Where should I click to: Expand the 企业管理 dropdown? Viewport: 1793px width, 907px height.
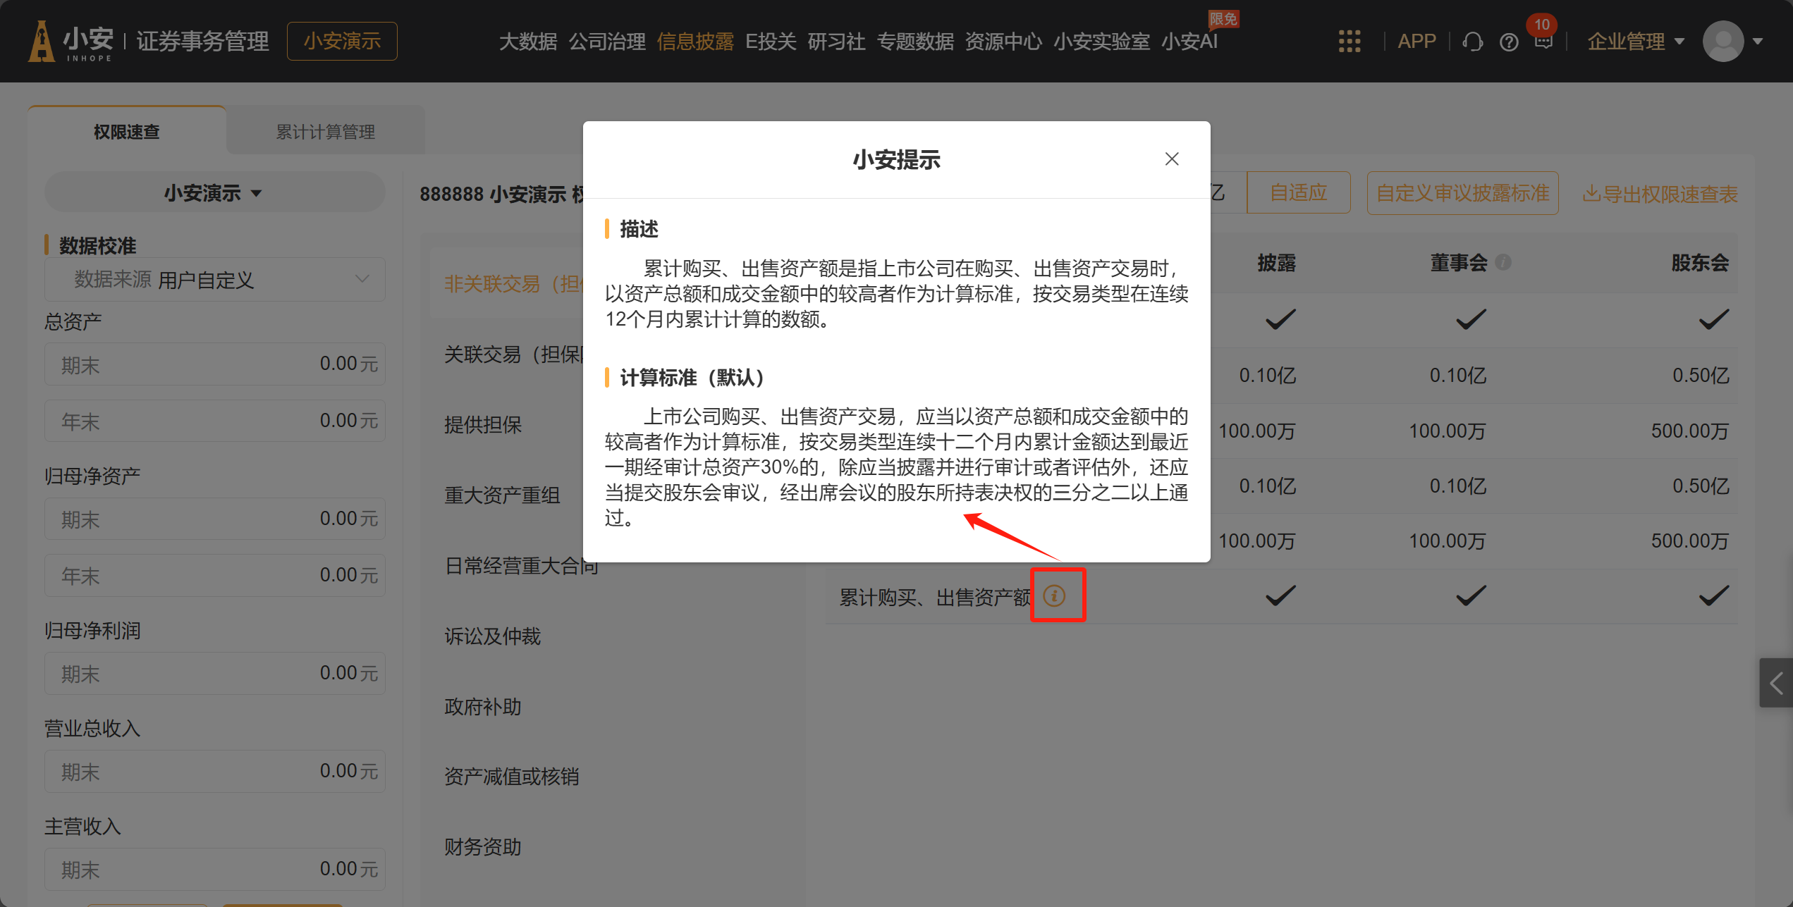1635,42
